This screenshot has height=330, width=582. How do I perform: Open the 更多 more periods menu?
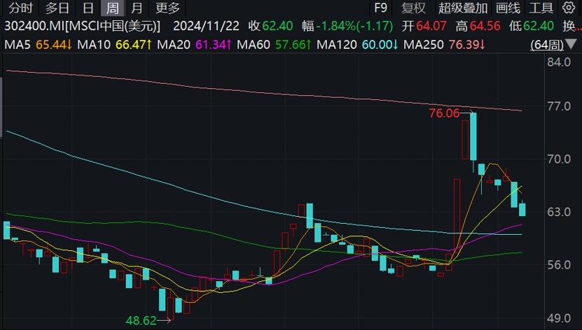point(167,8)
